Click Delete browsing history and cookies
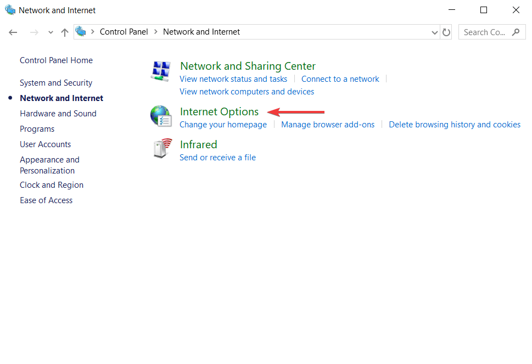532x364 pixels. [x=455, y=125]
